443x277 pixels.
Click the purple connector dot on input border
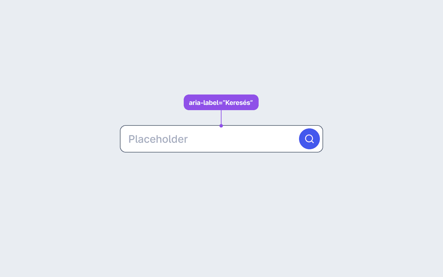221,126
